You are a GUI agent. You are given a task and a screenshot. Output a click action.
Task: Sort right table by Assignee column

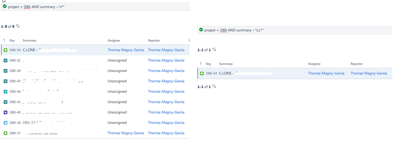[314, 64]
